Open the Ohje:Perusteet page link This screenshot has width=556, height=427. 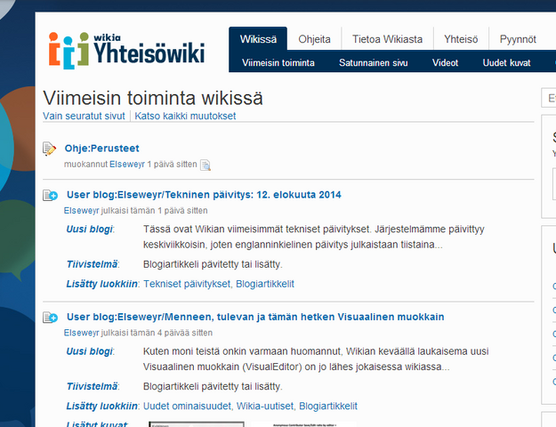[x=101, y=149]
